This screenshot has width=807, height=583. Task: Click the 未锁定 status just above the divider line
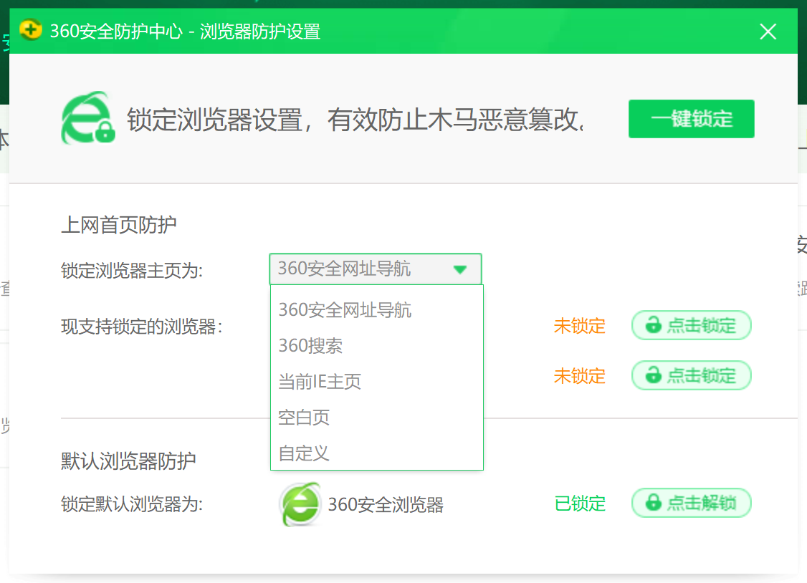(580, 376)
